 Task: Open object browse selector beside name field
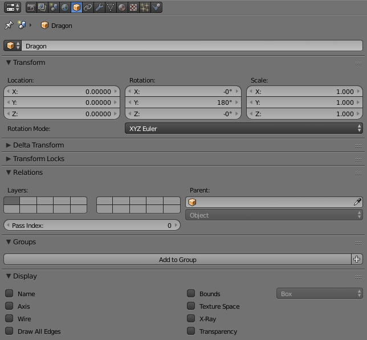[x=13, y=46]
